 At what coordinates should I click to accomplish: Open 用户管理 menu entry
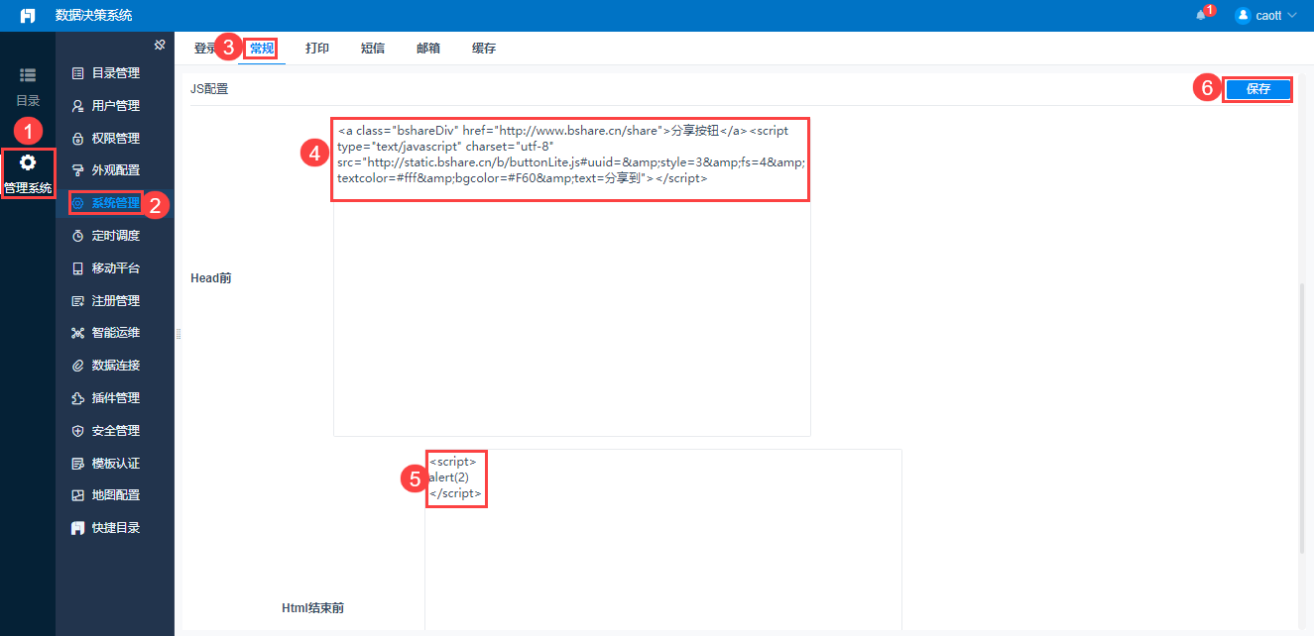pos(115,106)
